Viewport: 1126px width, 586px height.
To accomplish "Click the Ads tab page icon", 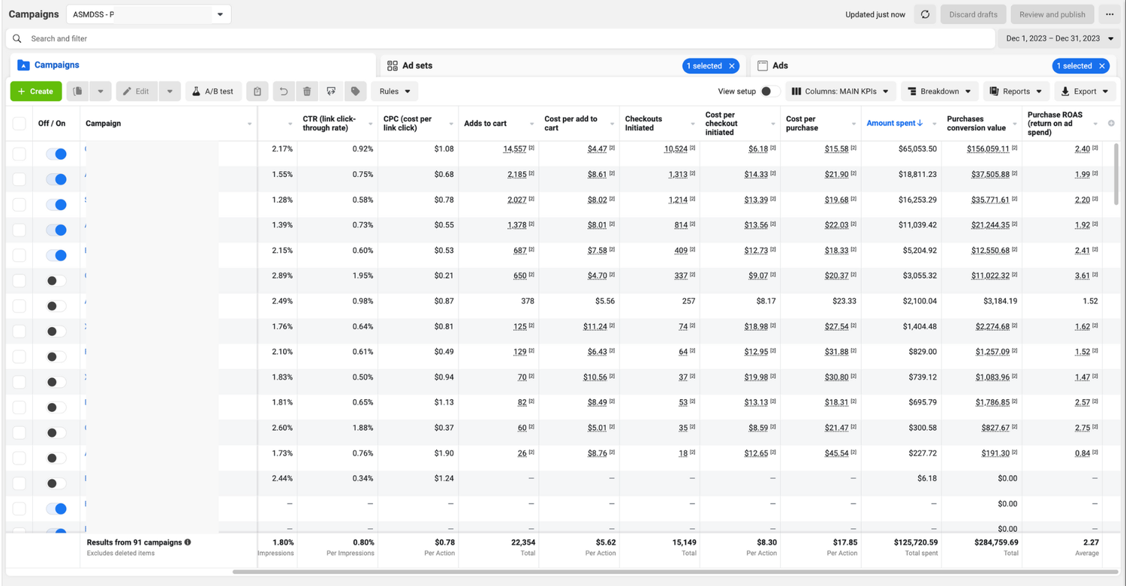I will (763, 66).
